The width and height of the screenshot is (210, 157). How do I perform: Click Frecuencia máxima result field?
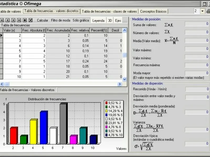(x=197, y=65)
